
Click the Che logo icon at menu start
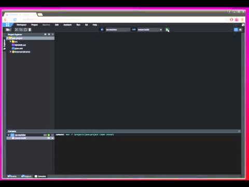(x=7, y=25)
